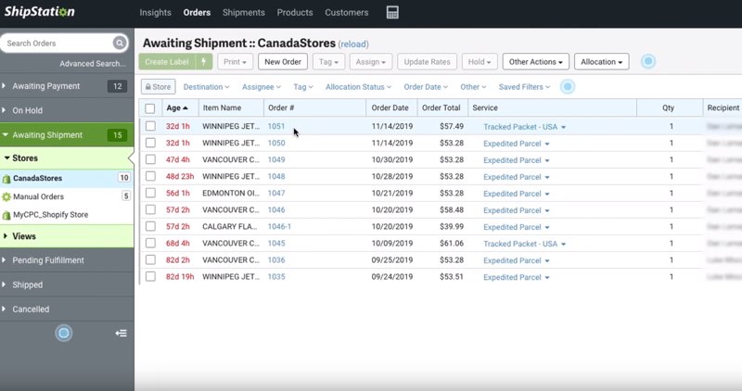Click the Create Label button
The image size is (742, 391).
coord(167,62)
